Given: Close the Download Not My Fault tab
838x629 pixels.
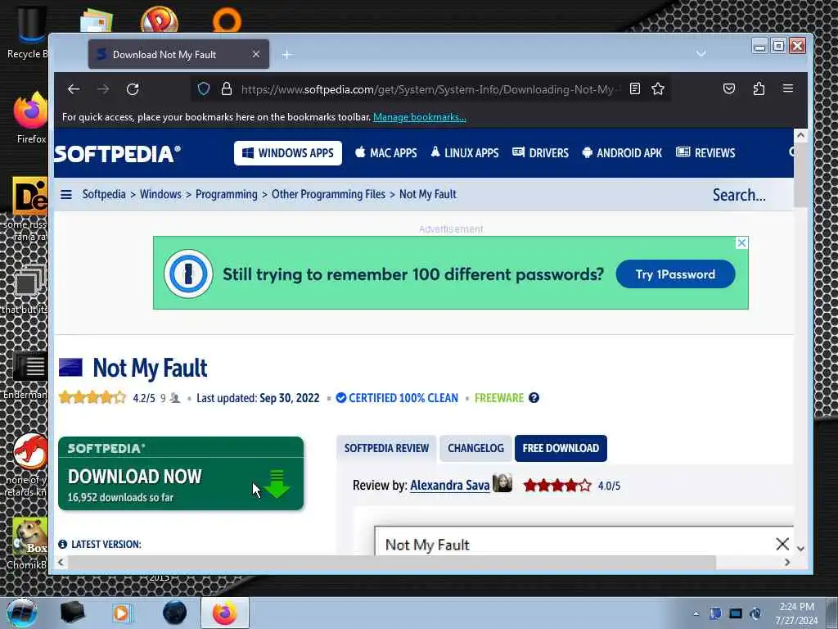Looking at the screenshot, I should [256, 54].
